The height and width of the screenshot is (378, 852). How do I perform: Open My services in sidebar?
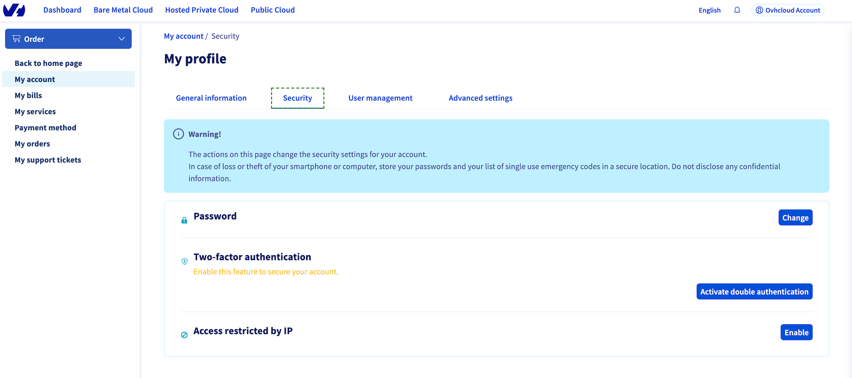(35, 112)
